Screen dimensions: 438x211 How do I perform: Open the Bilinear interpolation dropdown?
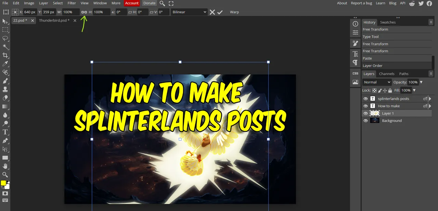(189, 12)
